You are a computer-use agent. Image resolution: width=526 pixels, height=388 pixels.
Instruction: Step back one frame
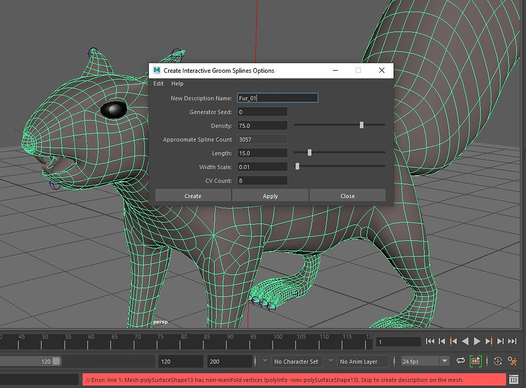(x=442, y=341)
